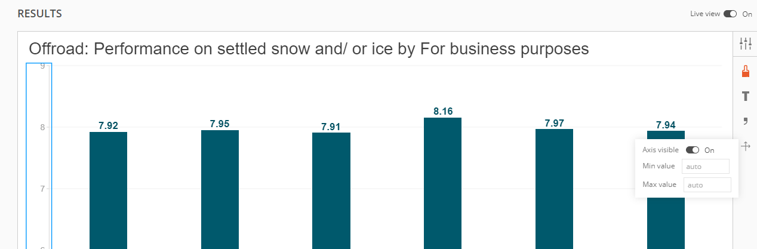
Task: Open the text formatting T icon
Action: point(745,96)
